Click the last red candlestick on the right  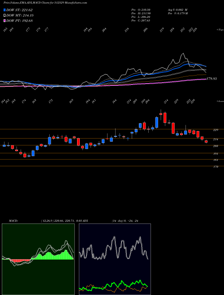click(x=206, y=142)
